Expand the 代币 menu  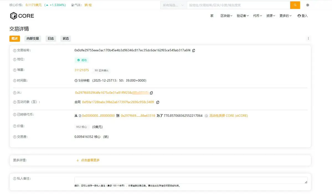[x=258, y=16]
